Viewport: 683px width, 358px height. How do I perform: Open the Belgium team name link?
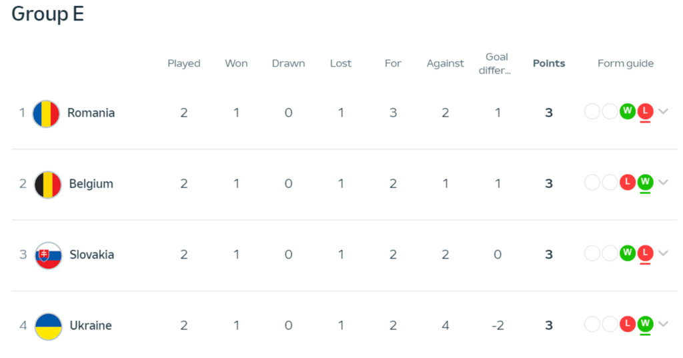pyautogui.click(x=91, y=184)
